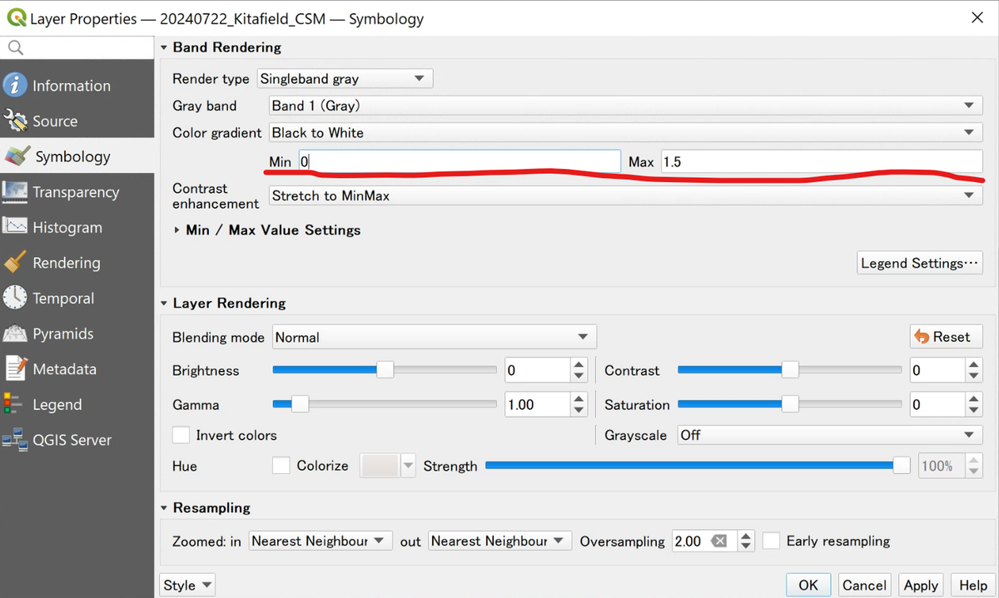This screenshot has height=598, width=999.
Task: Click the Contrast slider handle
Action: [x=790, y=370]
